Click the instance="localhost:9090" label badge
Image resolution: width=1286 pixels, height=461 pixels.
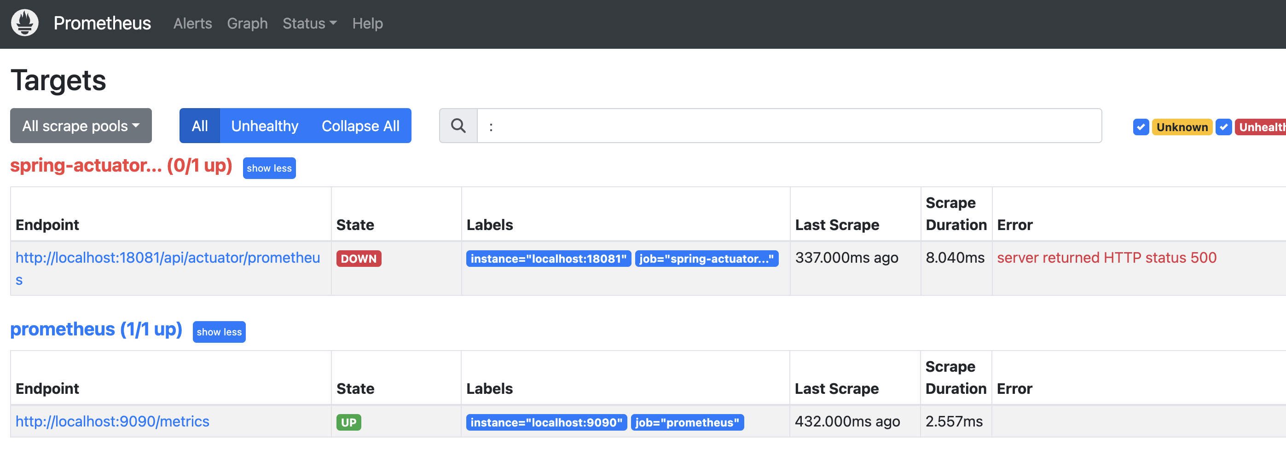tap(546, 422)
